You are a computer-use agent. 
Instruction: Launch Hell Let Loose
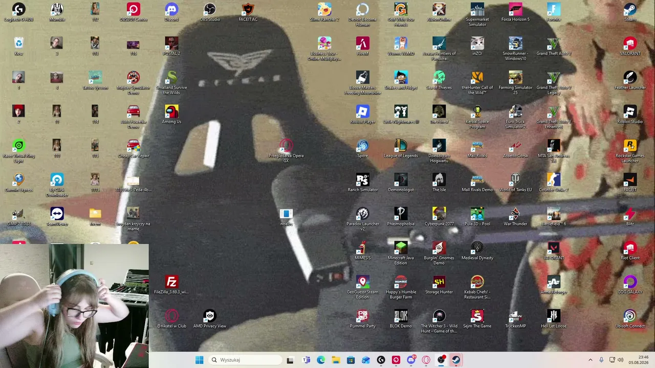[554, 319]
